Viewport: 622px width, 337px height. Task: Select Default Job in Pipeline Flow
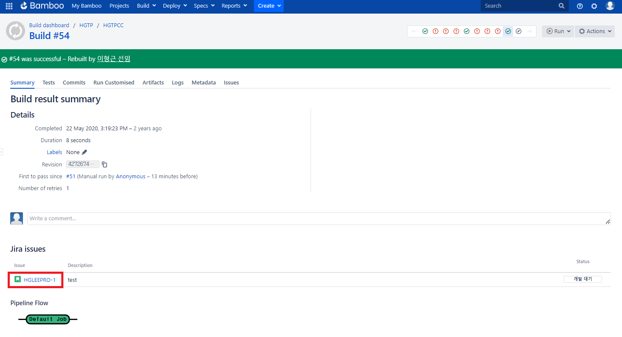pos(48,319)
